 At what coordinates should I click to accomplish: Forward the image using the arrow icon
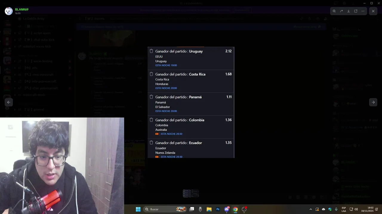tap(341, 11)
